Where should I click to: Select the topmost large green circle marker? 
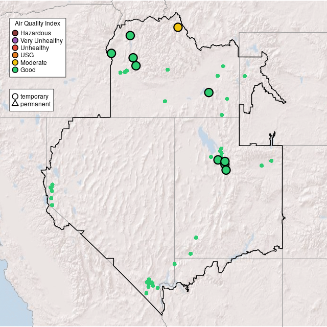130,35
